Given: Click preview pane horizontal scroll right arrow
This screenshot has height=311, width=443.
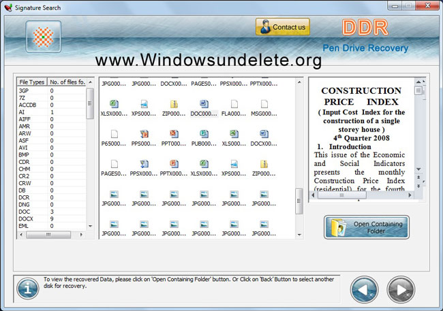Looking at the screenshot, I should 410,195.
